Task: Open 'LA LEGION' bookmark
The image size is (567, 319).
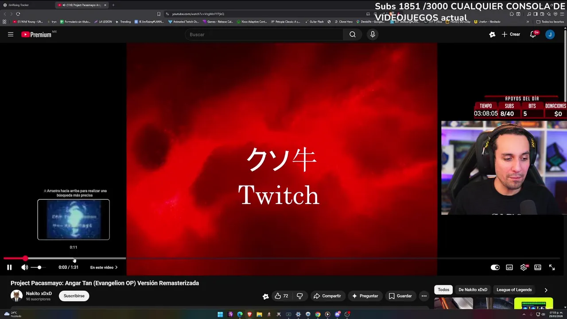Action: (103, 22)
